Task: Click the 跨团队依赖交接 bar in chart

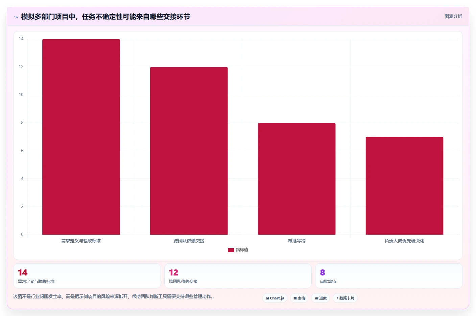Action: click(x=189, y=151)
